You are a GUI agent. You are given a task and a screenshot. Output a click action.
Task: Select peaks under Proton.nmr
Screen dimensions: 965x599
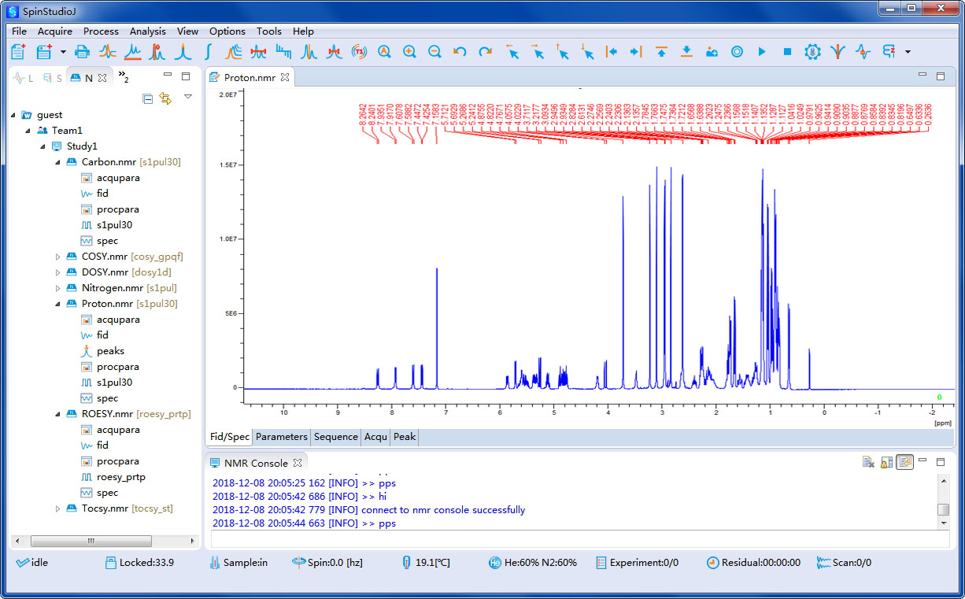click(x=110, y=351)
